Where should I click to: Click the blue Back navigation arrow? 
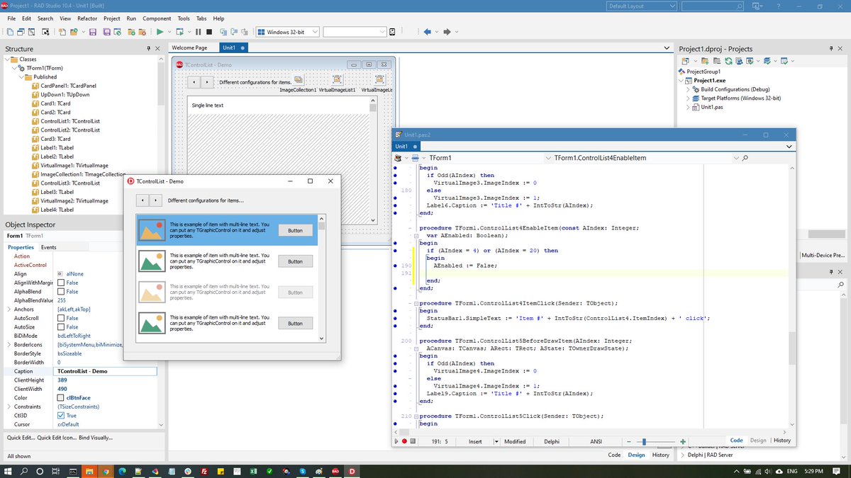click(427, 32)
